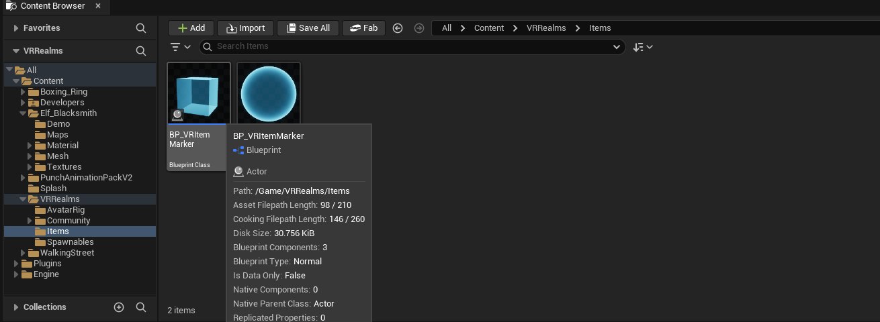Click Save All button

click(308, 28)
